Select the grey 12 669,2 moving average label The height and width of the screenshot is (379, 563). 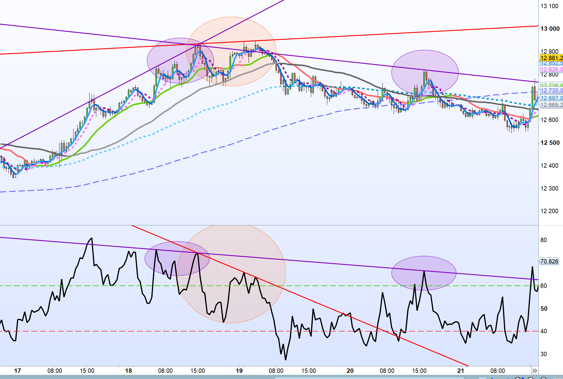[x=551, y=105]
